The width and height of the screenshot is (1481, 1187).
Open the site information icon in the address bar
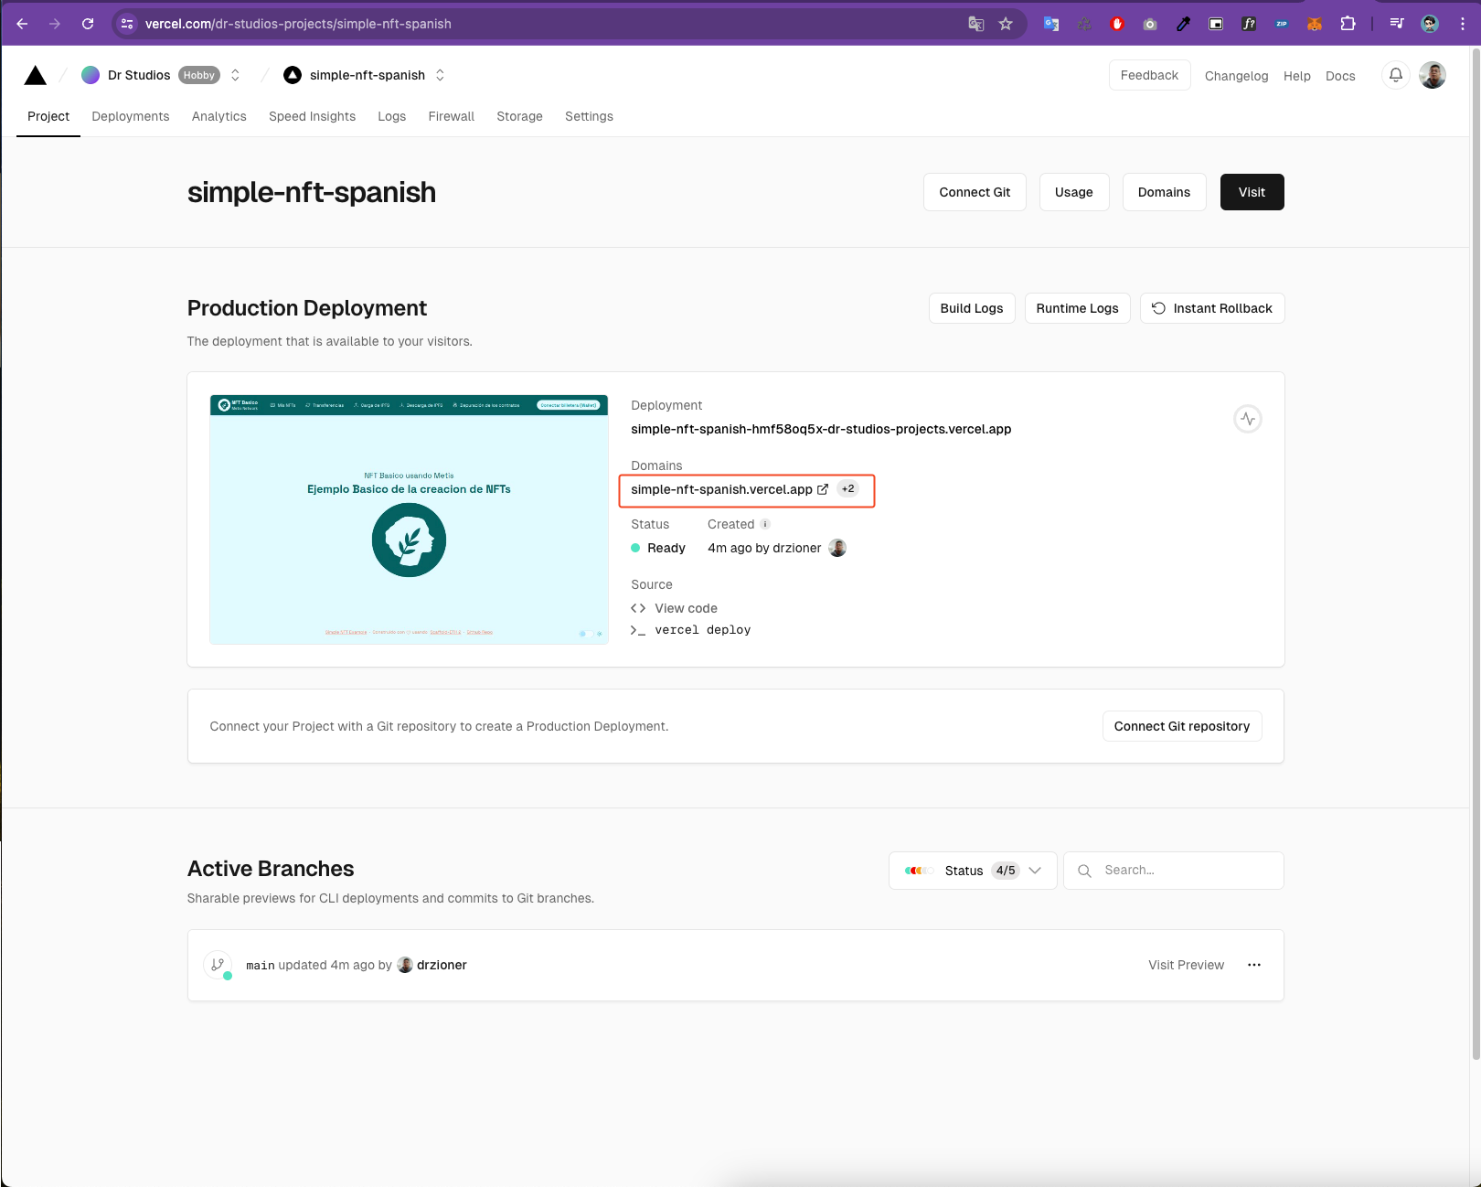click(x=127, y=24)
